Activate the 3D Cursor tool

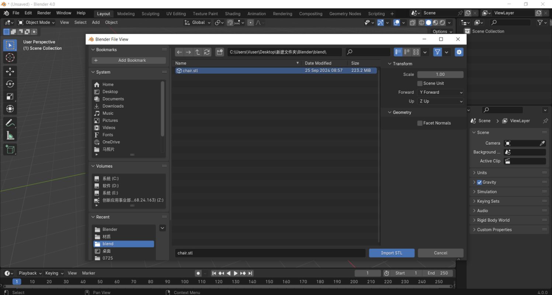pyautogui.click(x=10, y=58)
